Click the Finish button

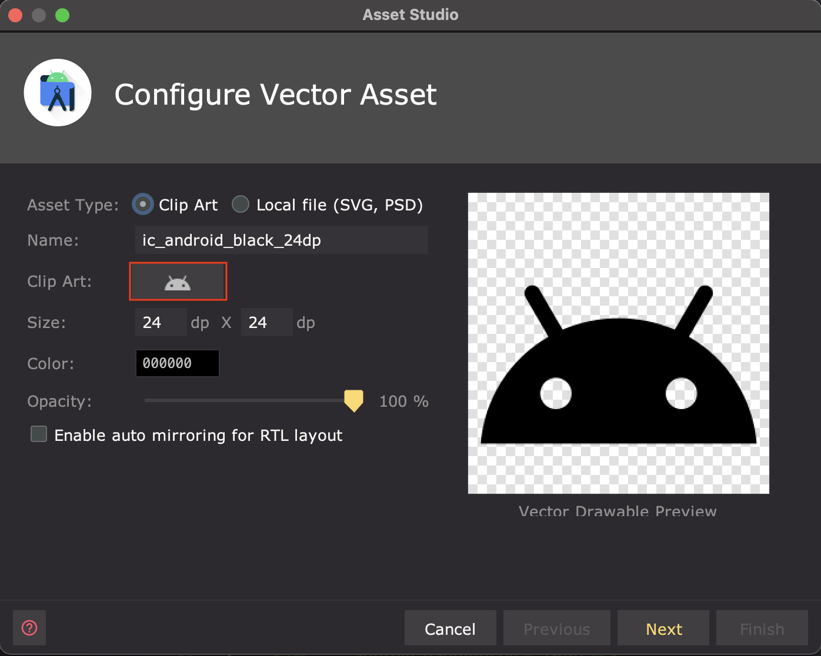coord(762,628)
